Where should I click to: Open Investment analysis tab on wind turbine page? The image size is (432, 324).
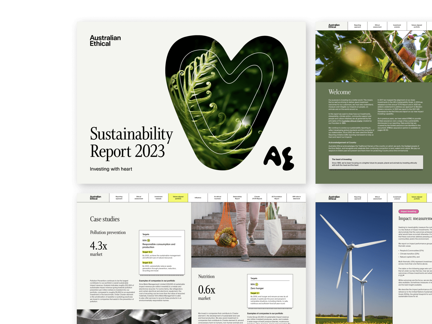coord(397,198)
